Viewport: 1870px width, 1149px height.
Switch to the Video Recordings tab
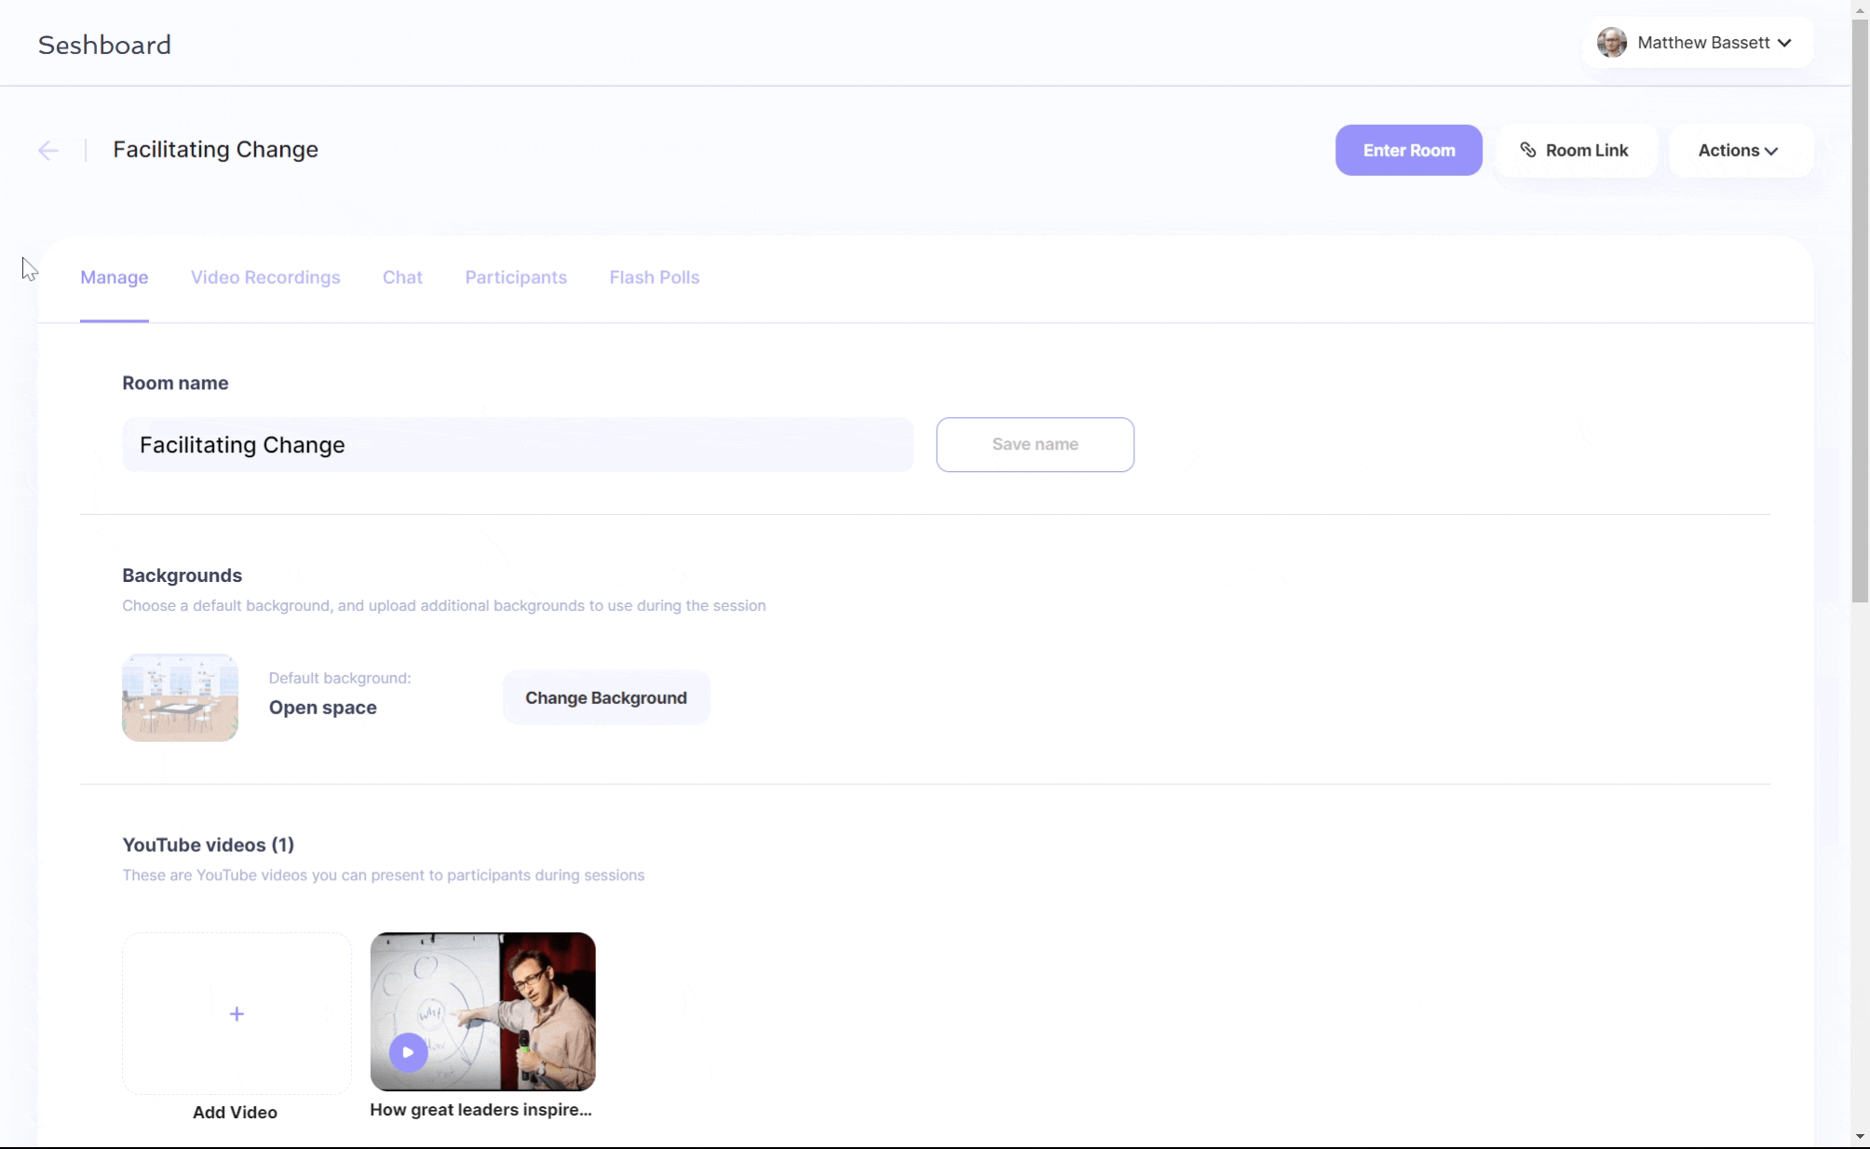pos(265,277)
